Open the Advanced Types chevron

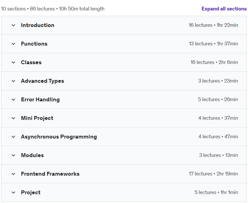(13, 81)
